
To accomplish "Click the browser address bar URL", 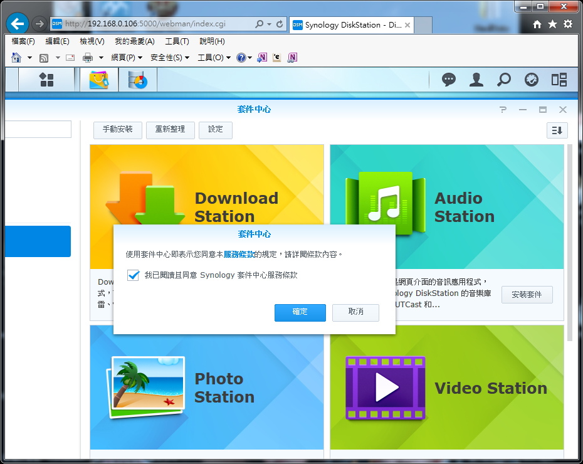I will pyautogui.click(x=145, y=24).
